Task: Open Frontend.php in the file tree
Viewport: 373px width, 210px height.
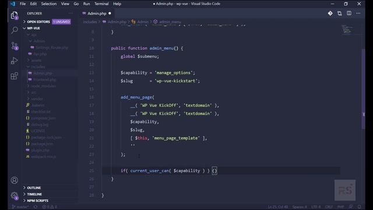Action: (x=44, y=79)
